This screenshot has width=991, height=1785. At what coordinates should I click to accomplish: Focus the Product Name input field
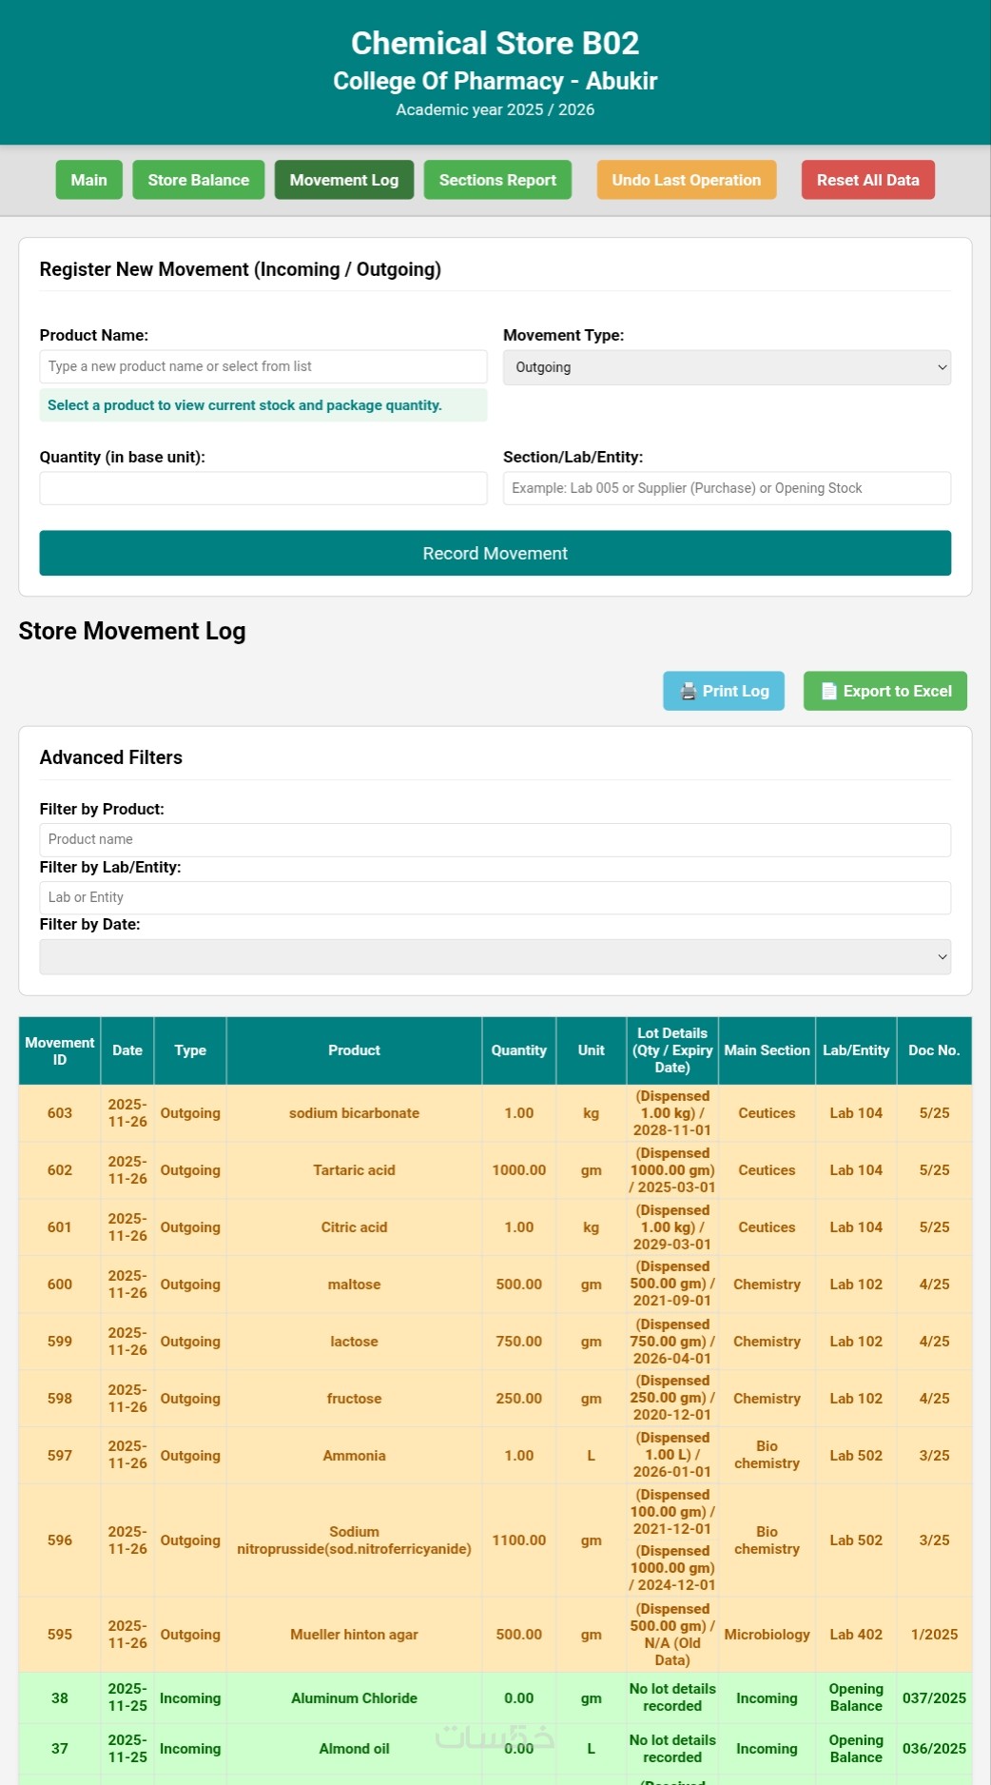(x=262, y=367)
